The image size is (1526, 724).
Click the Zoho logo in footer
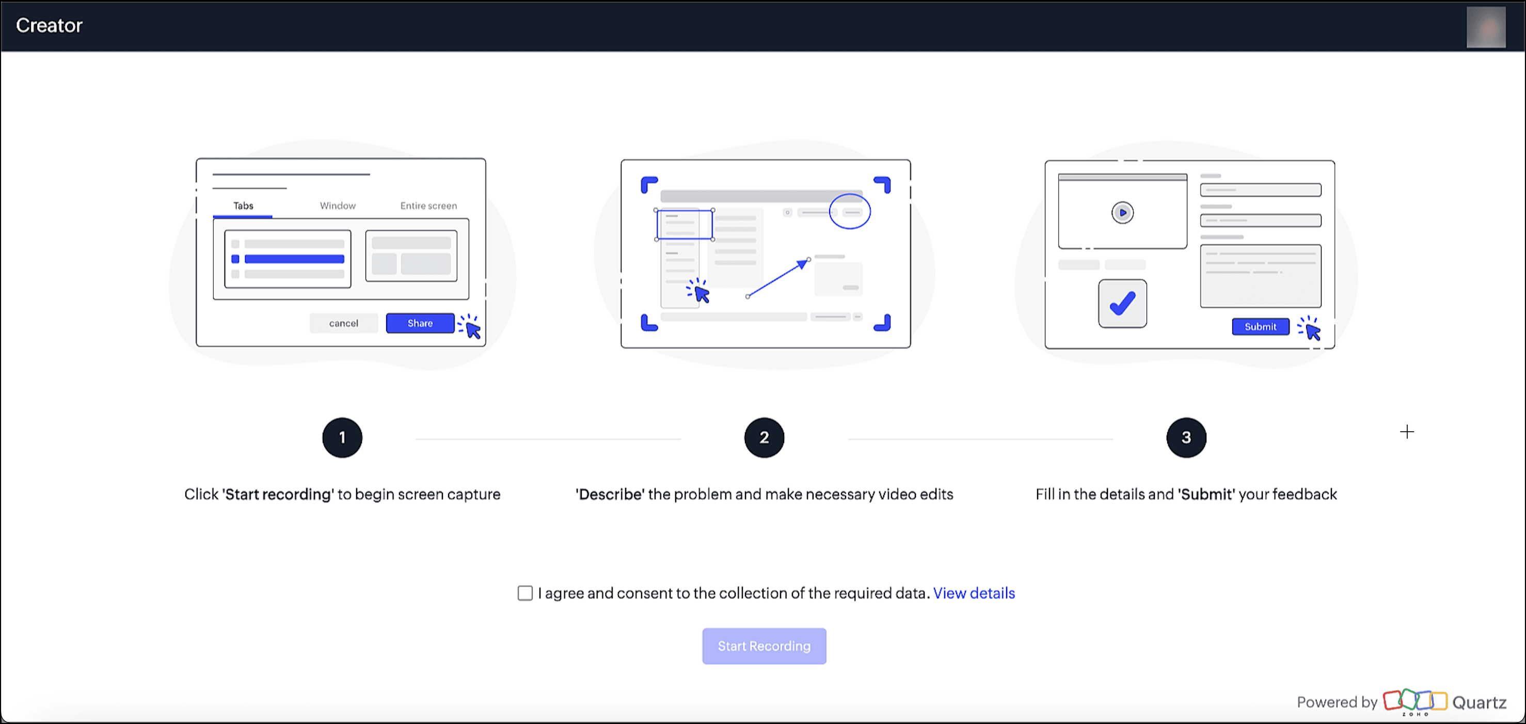1414,701
